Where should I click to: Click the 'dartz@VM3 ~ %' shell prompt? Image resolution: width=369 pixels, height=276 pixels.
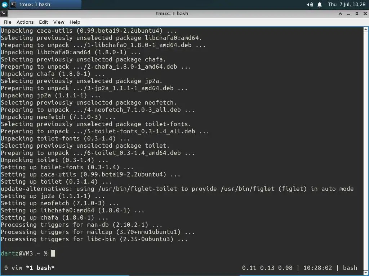pos(24,253)
